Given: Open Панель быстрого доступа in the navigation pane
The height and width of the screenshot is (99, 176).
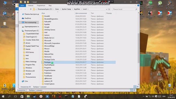Looking at the screenshot, I should coord(31,14).
